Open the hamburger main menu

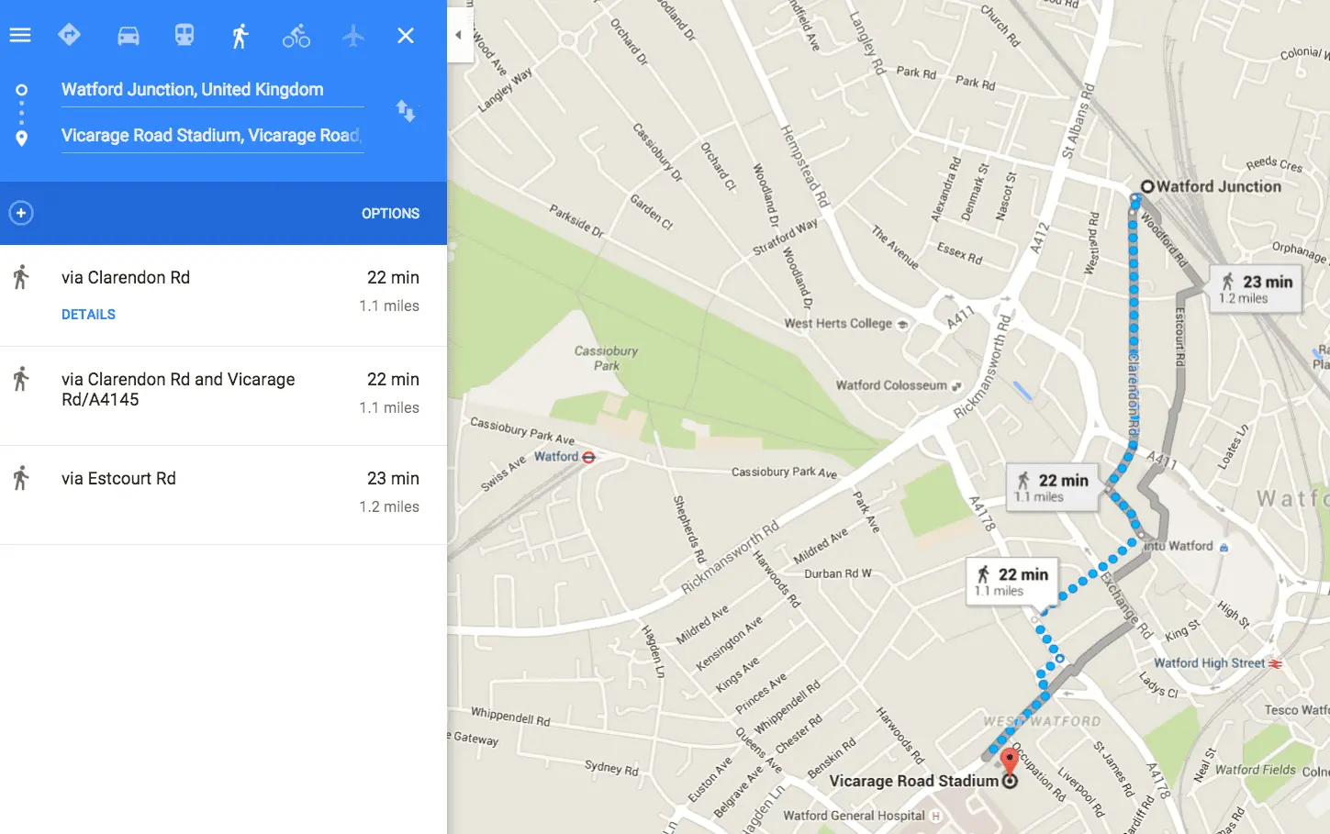(x=20, y=36)
